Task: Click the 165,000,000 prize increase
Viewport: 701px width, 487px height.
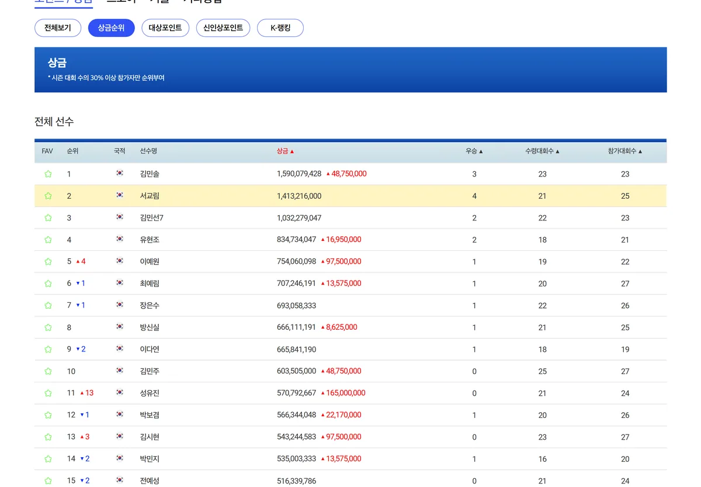Action: pyautogui.click(x=343, y=393)
